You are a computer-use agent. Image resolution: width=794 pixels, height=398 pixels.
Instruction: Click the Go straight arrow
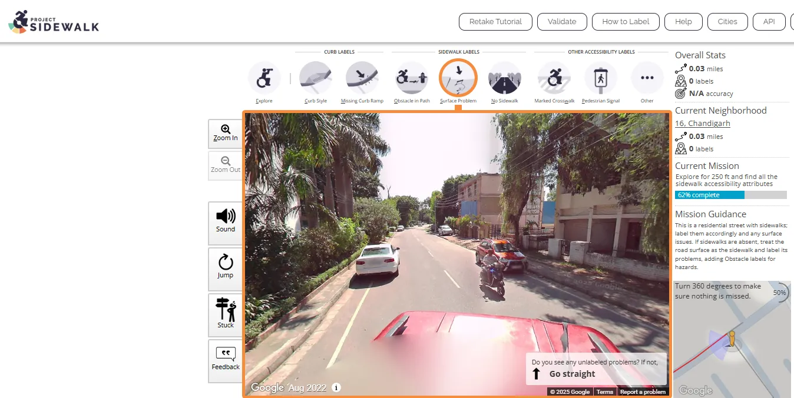(536, 374)
